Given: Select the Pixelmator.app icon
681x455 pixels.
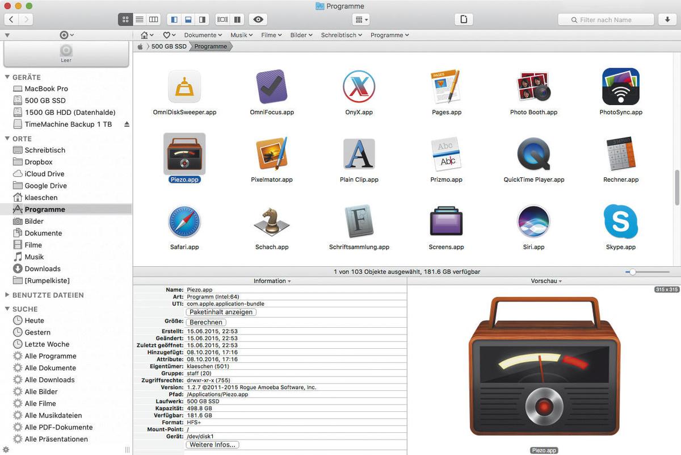Looking at the screenshot, I should click(272, 154).
